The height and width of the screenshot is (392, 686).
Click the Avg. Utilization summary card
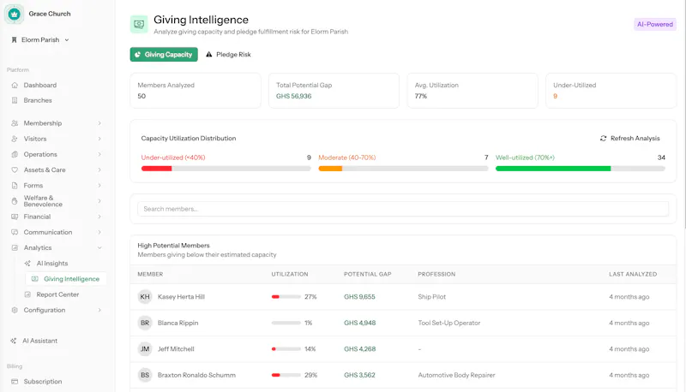click(x=472, y=91)
